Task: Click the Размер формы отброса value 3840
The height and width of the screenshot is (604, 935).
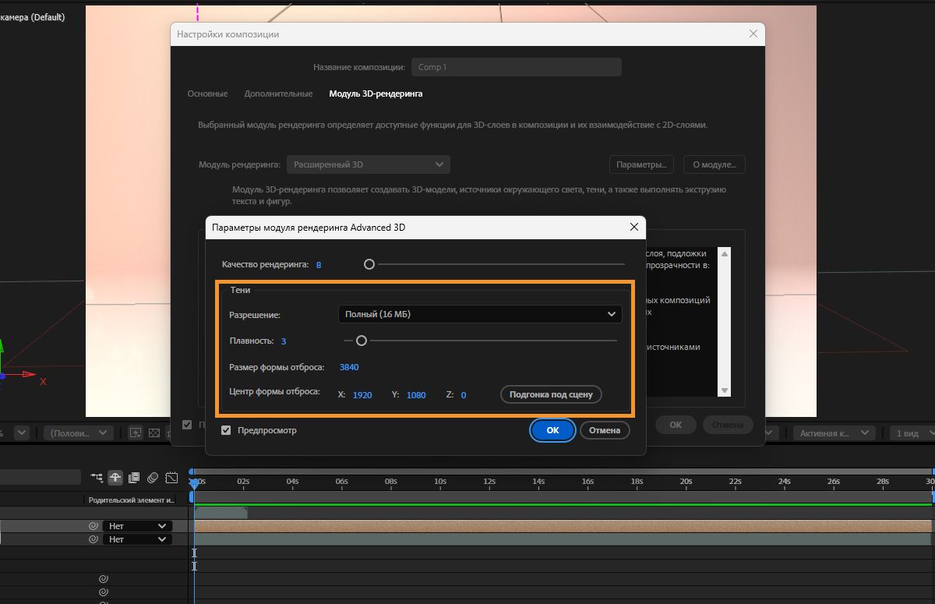Action: [349, 367]
